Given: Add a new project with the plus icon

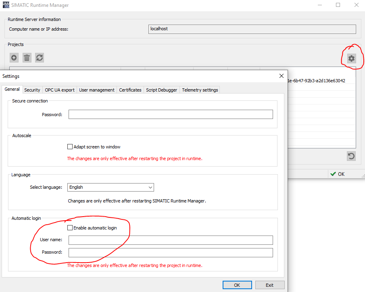Looking at the screenshot, I should click(x=14, y=58).
